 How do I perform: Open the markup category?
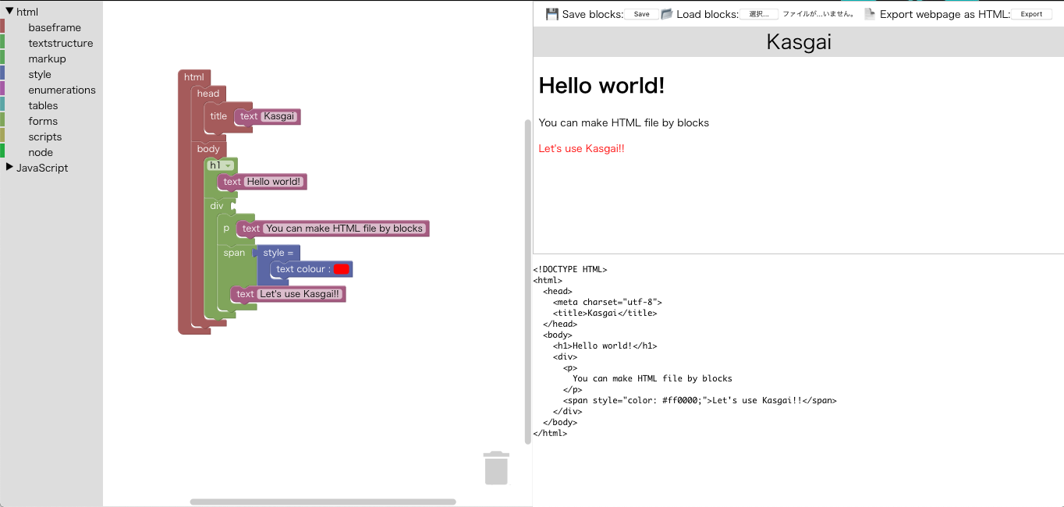point(47,58)
